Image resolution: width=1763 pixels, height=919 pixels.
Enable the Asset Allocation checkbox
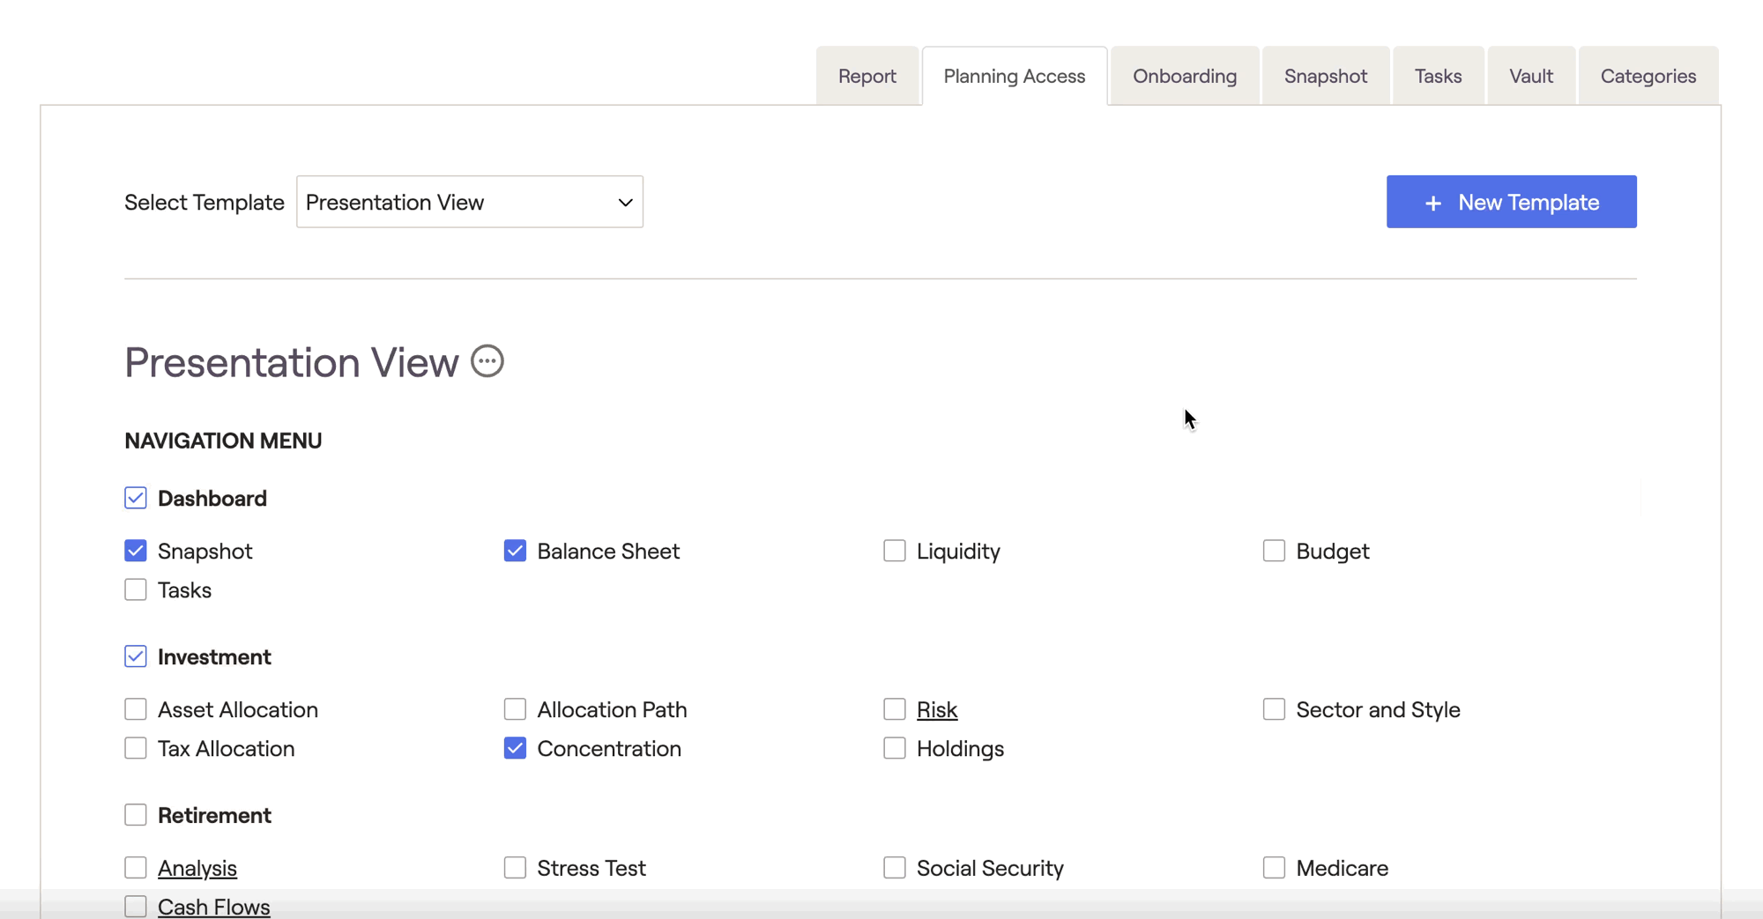point(136,710)
